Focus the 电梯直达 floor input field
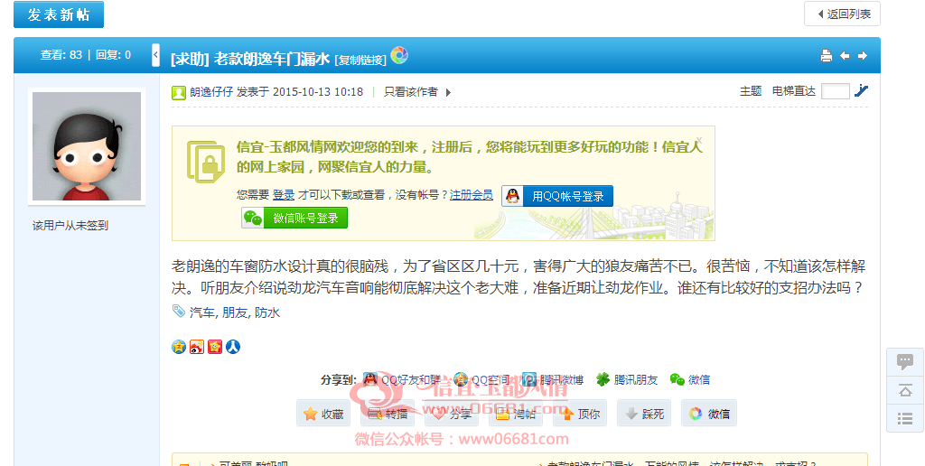The image size is (925, 466). coord(835,91)
